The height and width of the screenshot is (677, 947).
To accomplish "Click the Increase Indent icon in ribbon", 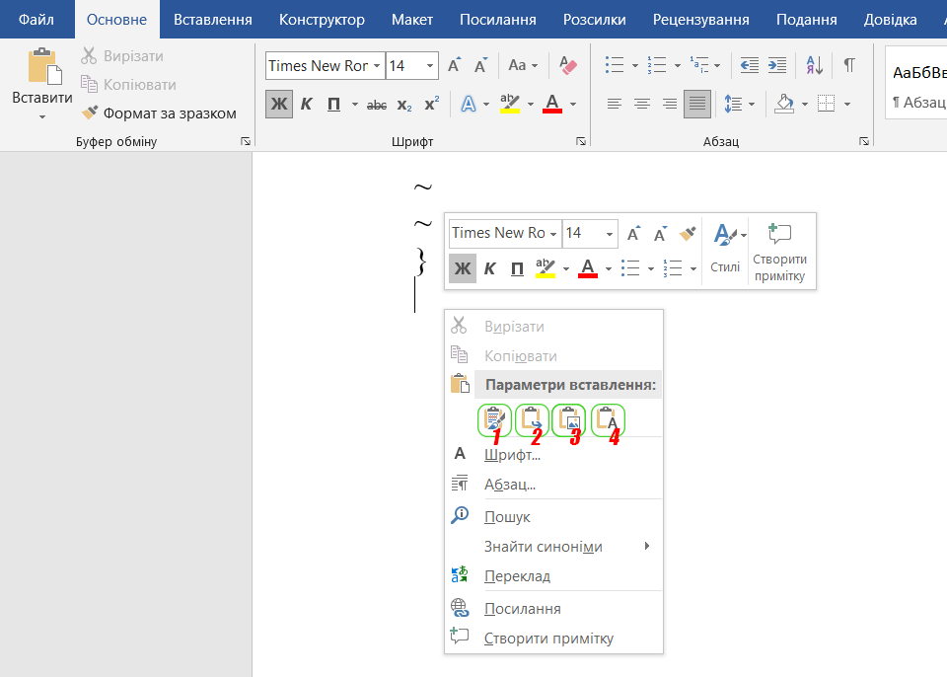I will [x=777, y=66].
